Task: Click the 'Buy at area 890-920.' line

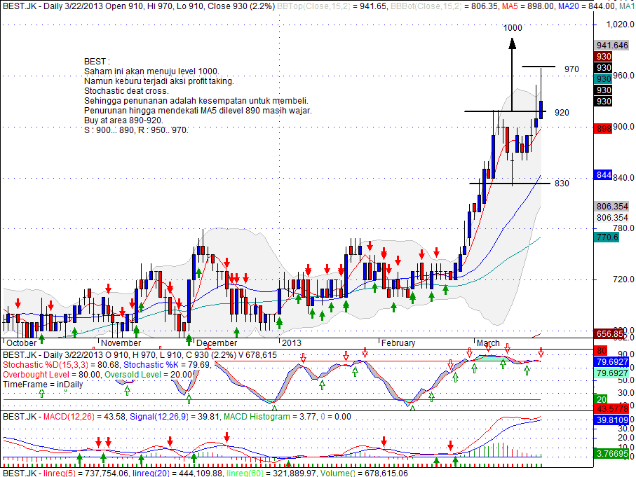Action: (x=123, y=120)
